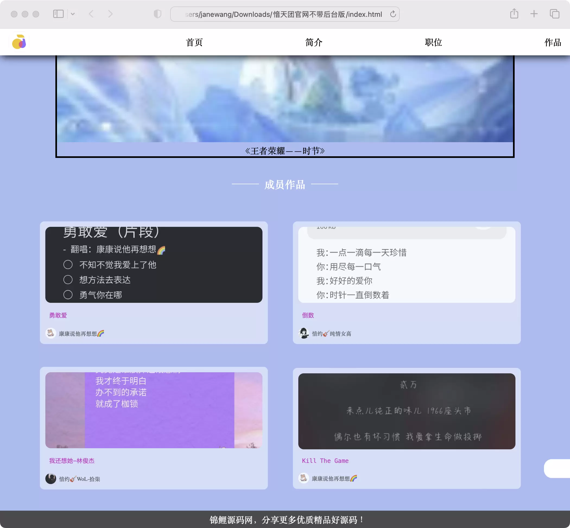Click author name 康康说他再想想 under 勇敢爱
Screen dimensions: 570x528
coord(81,333)
